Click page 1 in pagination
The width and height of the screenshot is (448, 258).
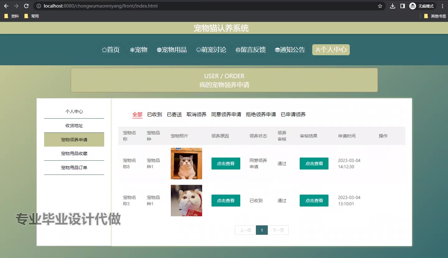pos(262,230)
